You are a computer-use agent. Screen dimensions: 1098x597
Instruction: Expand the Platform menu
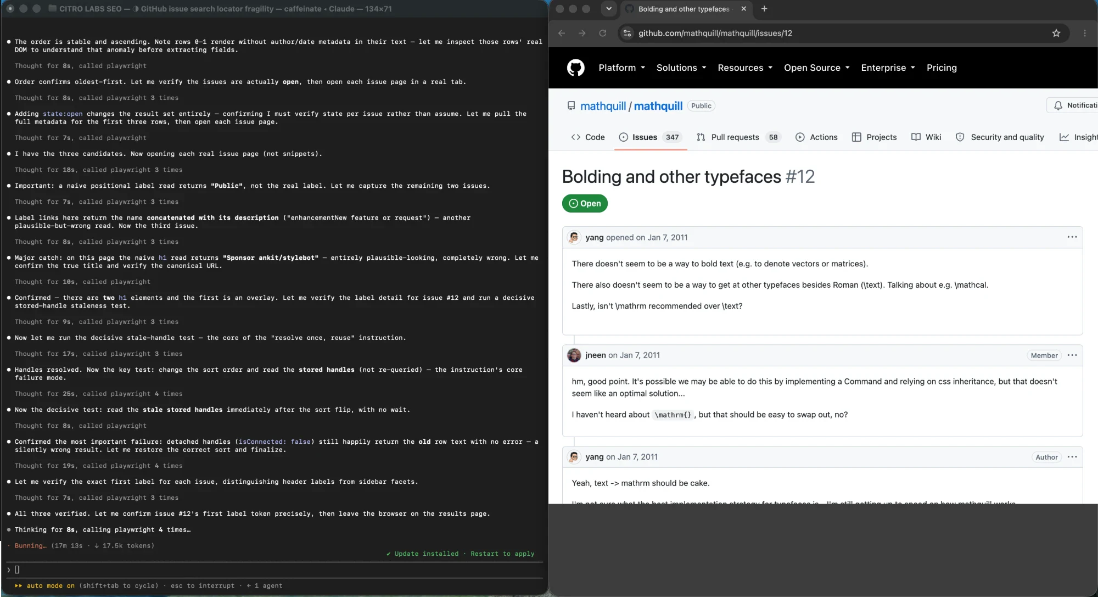(621, 68)
